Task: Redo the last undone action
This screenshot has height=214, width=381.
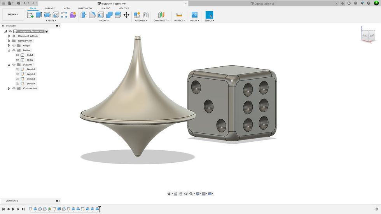Action: tap(33, 3)
